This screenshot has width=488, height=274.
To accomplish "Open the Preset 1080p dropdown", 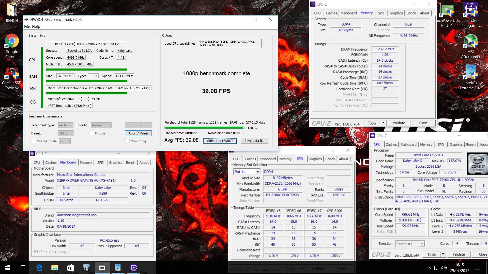I will coord(66,133).
